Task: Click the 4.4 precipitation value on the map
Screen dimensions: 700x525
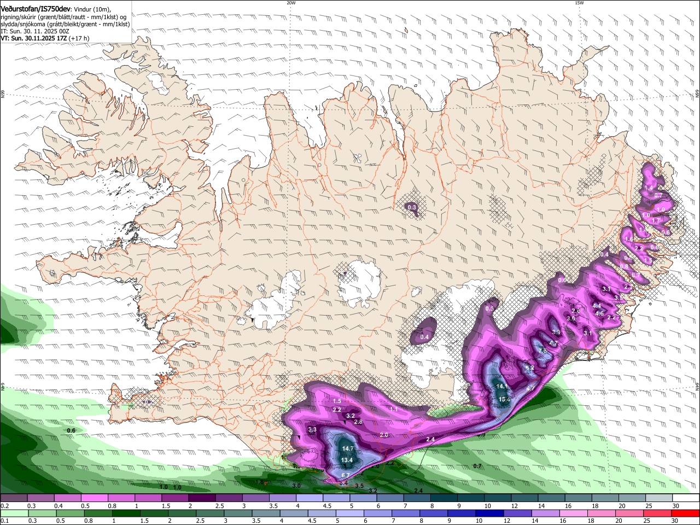Action: tap(597, 306)
